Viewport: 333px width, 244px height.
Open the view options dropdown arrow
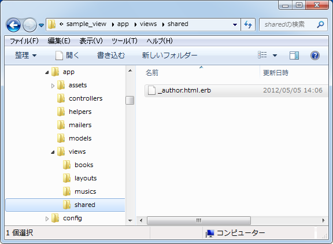coord(275,56)
